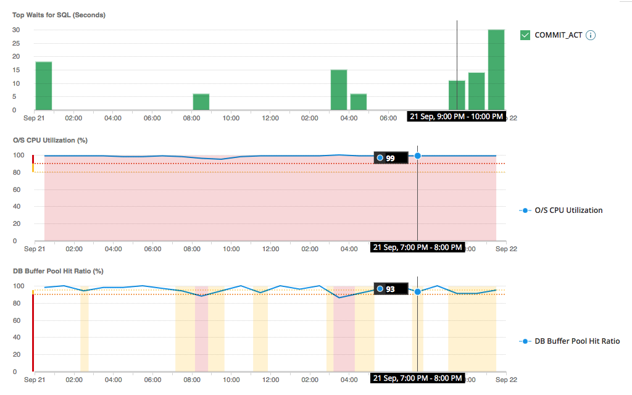Toggle the DB Buffer Pool Hit Ratio legend label

tap(577, 341)
